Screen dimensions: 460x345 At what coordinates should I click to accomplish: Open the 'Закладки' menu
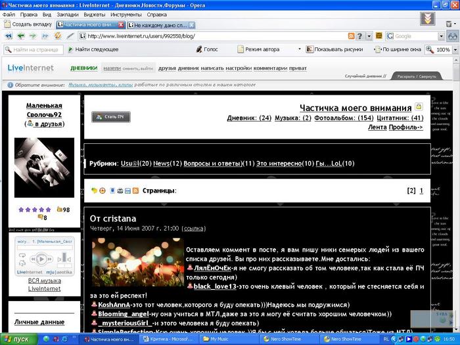click(x=68, y=14)
